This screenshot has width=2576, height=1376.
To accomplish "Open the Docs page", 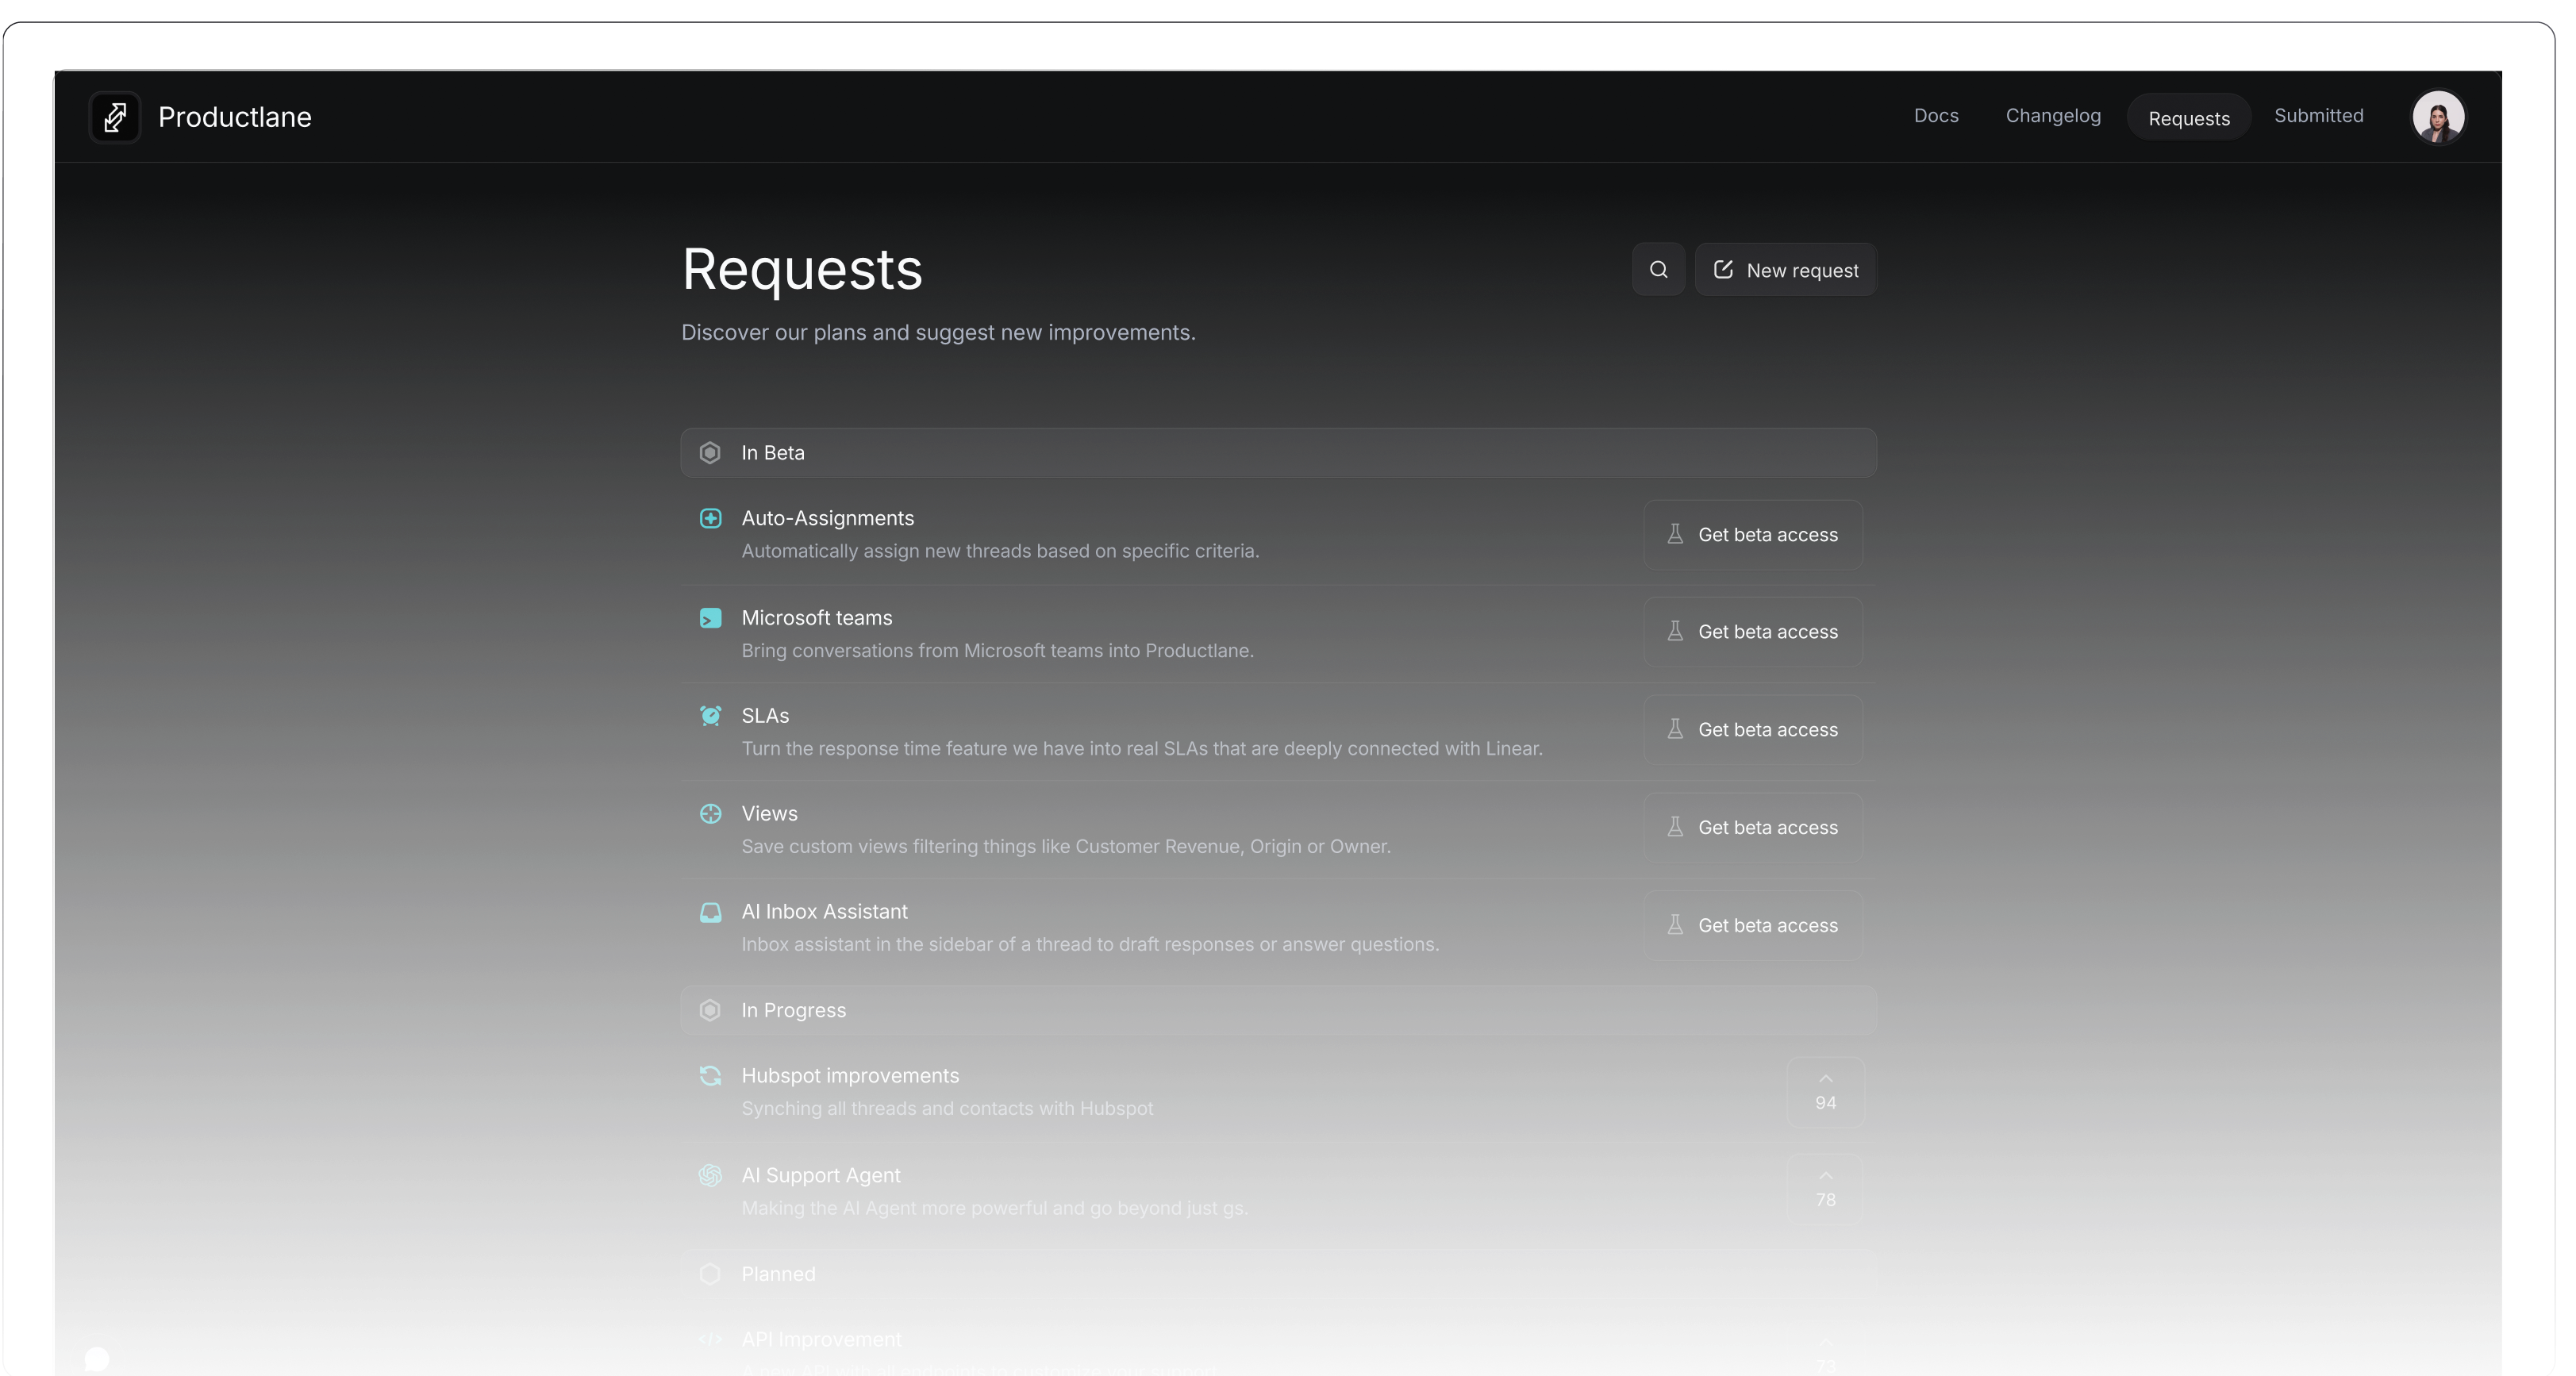I will [x=1936, y=116].
